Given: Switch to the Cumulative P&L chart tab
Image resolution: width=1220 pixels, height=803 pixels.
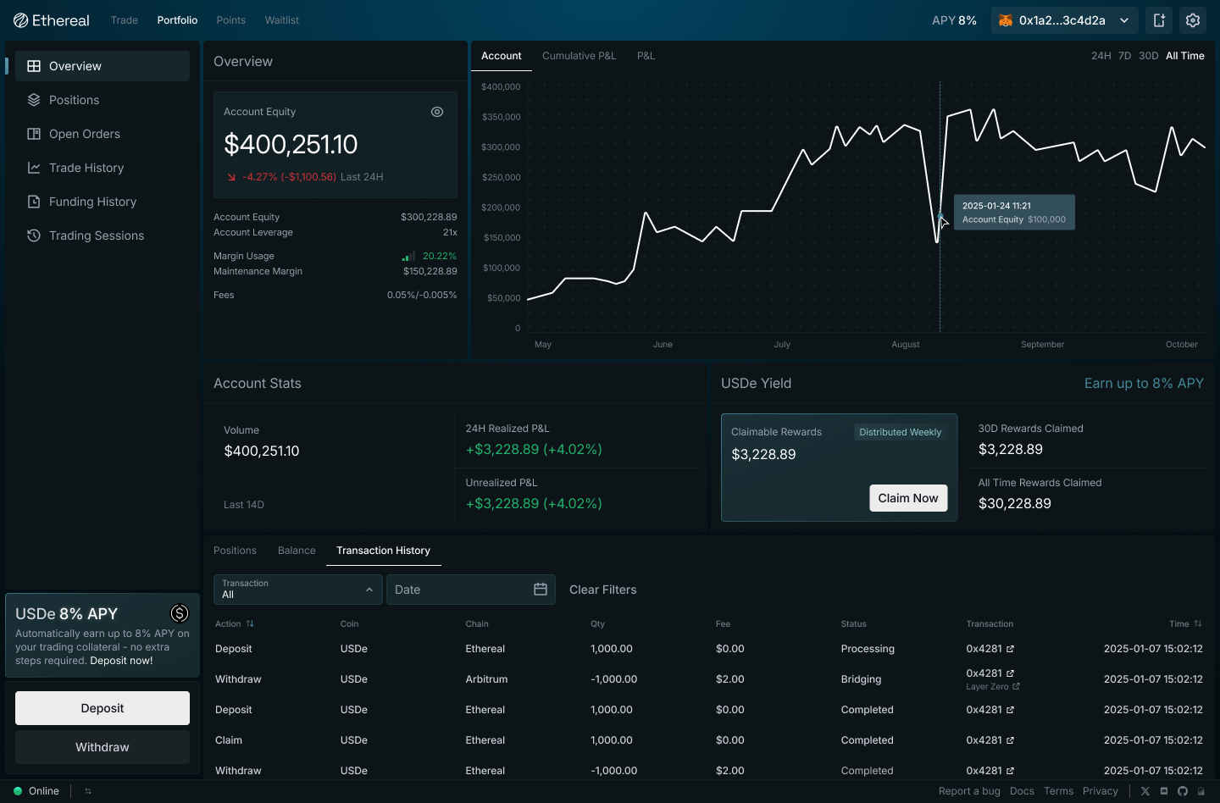Looking at the screenshot, I should (579, 56).
